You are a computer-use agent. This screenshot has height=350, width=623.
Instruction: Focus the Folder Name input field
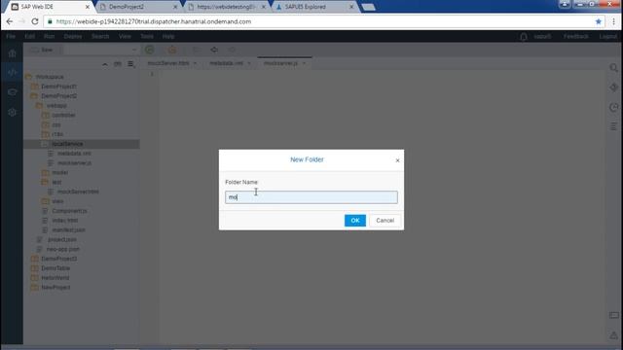click(311, 197)
